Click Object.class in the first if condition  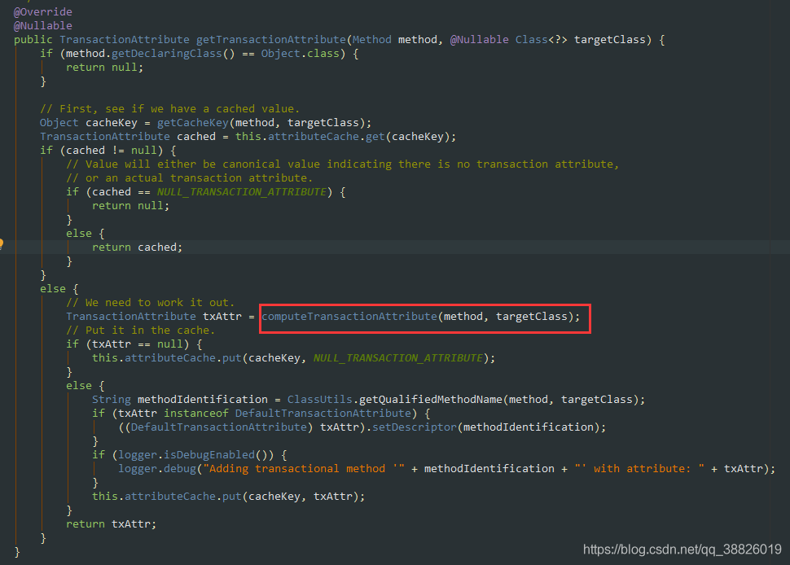(x=301, y=54)
